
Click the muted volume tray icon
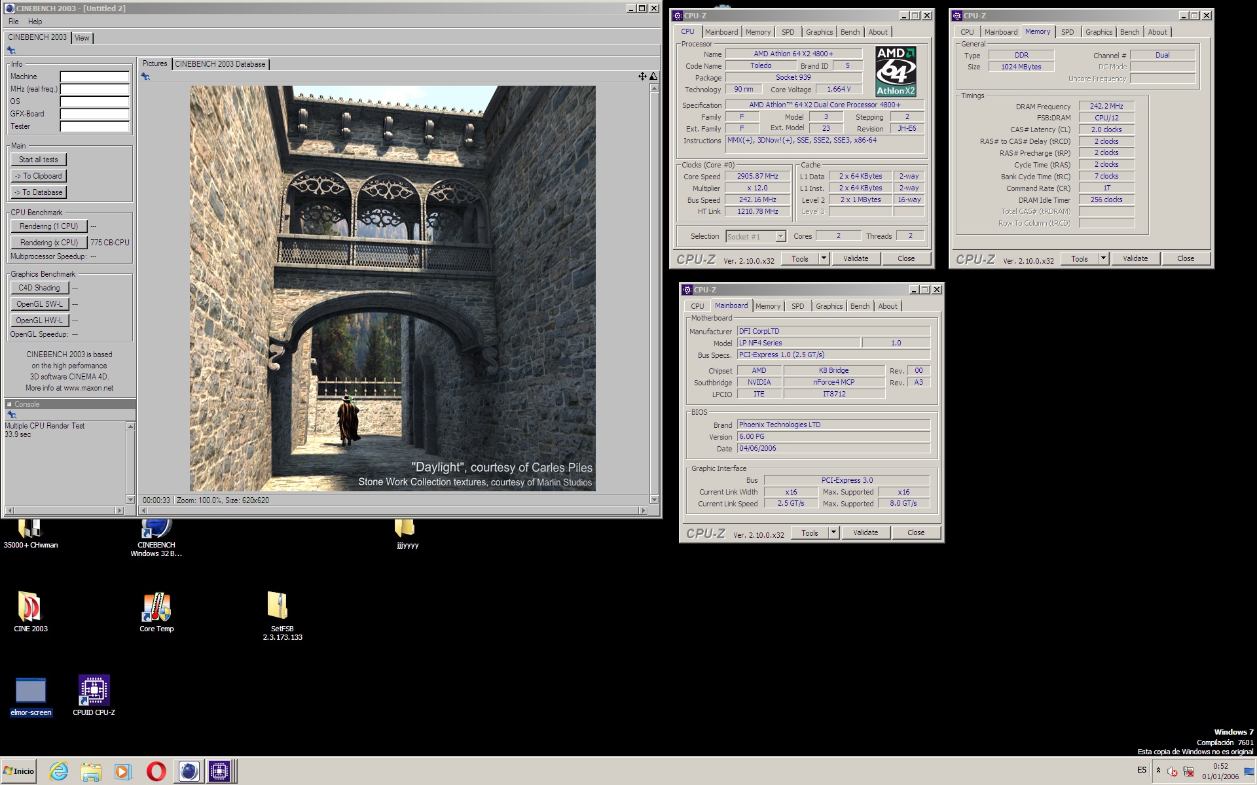click(x=1173, y=771)
